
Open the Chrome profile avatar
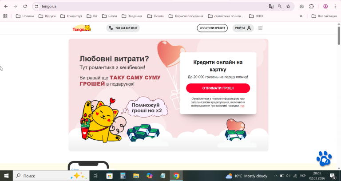tap(325, 7)
